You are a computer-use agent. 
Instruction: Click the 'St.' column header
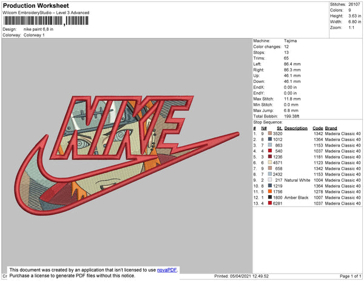tap(280, 128)
